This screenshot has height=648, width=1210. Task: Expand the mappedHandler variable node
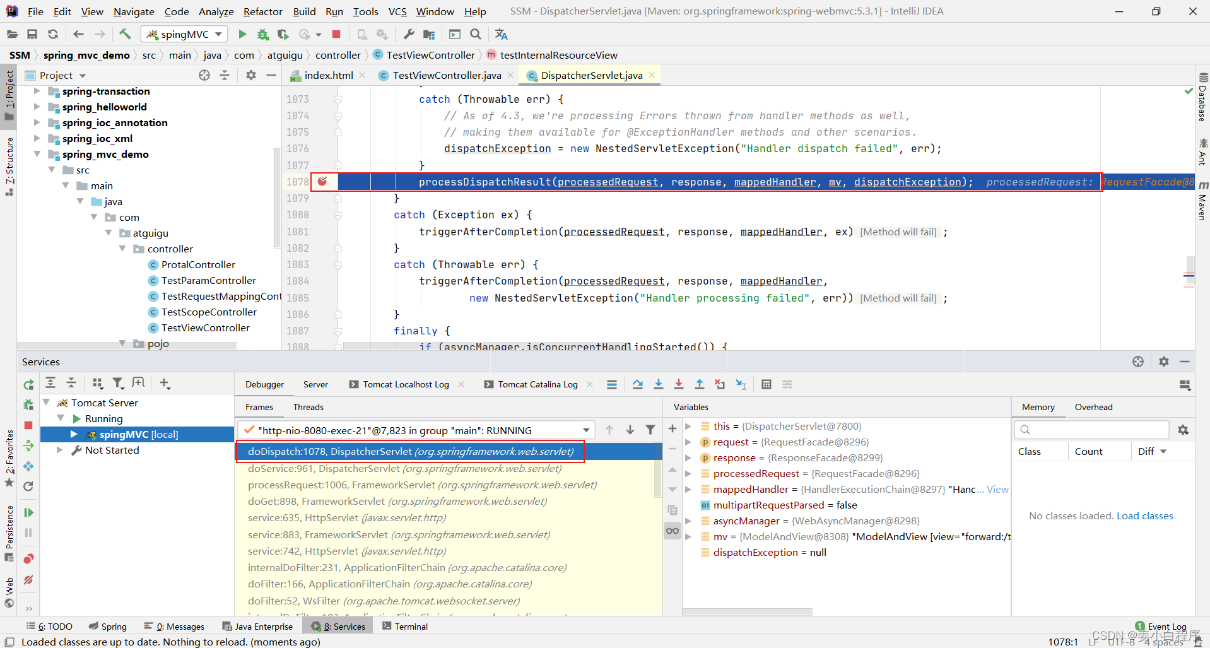click(688, 489)
